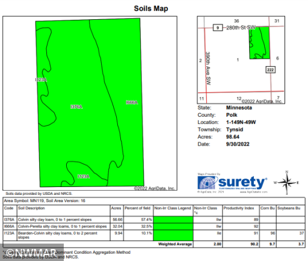The width and height of the screenshot is (308, 261).
Task: Click the 390th Ave SW road label
Action: coord(208,69)
